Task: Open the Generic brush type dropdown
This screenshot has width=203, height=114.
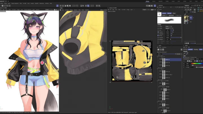Action: point(165,15)
